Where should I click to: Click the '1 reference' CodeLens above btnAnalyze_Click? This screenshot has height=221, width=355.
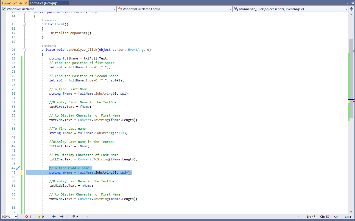coord(49,46)
